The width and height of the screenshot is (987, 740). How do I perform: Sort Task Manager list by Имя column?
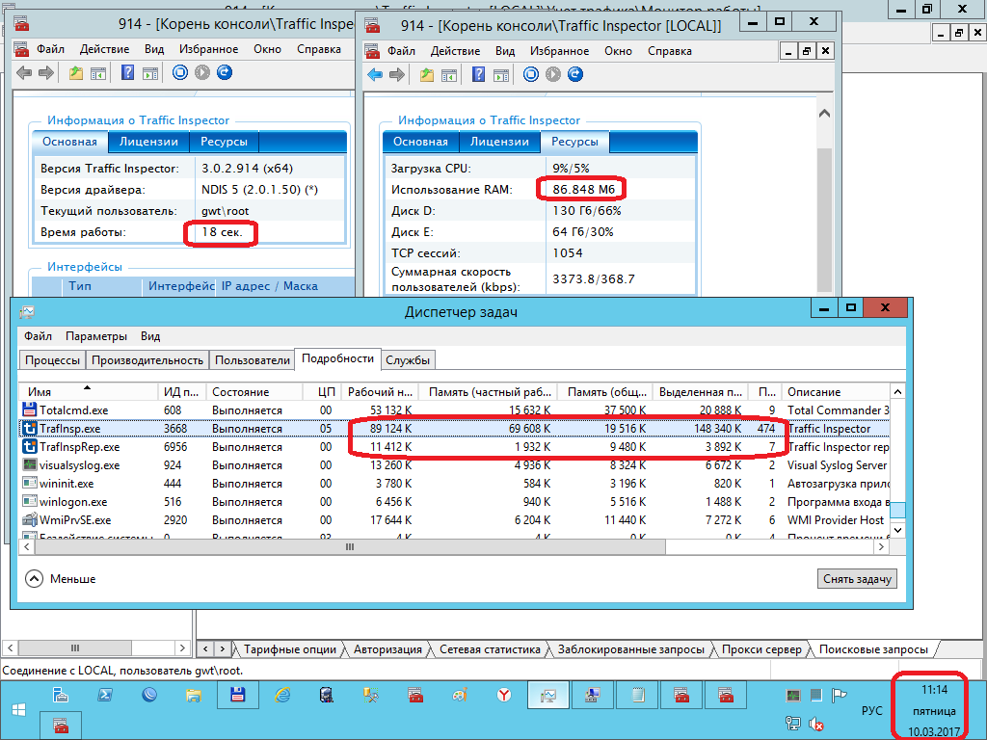pyautogui.click(x=88, y=391)
